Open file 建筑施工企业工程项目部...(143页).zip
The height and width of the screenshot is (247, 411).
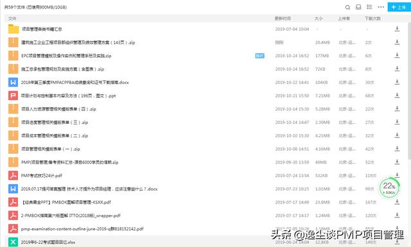(78, 42)
